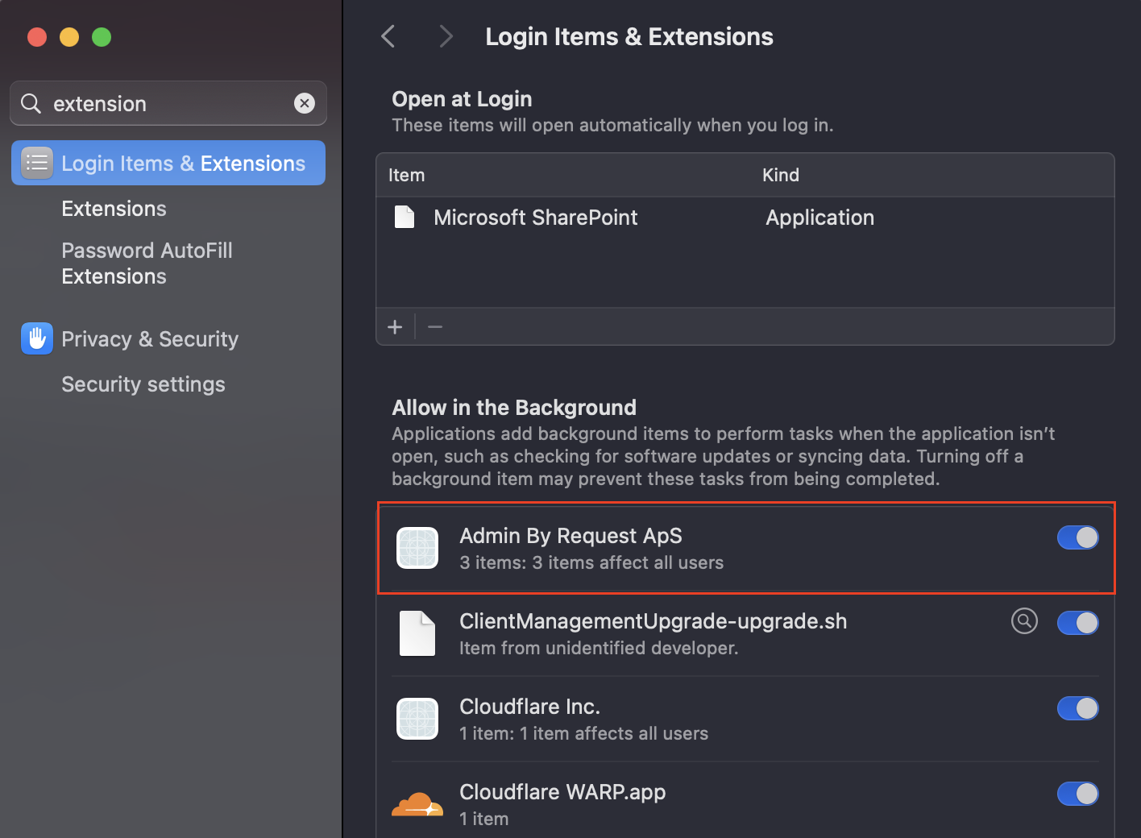
Task: Go forward with the right chevron
Action: tap(446, 36)
